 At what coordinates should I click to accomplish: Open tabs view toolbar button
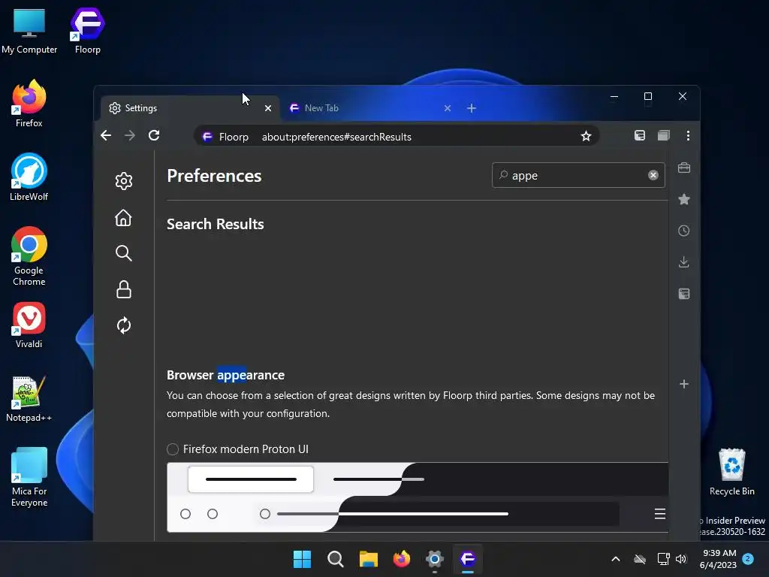pos(664,135)
